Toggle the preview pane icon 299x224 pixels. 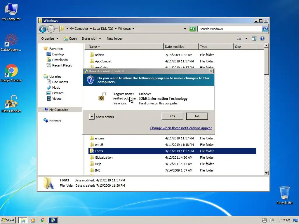coord(254,38)
